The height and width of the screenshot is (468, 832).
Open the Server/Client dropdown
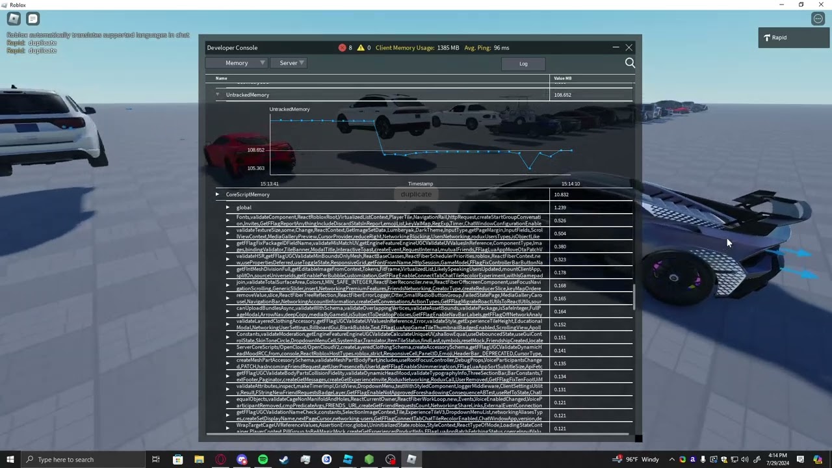[289, 63]
